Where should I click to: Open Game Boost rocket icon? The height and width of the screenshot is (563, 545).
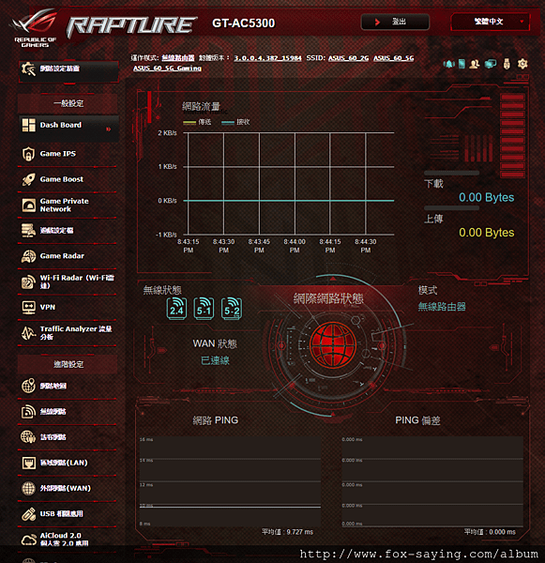click(28, 179)
